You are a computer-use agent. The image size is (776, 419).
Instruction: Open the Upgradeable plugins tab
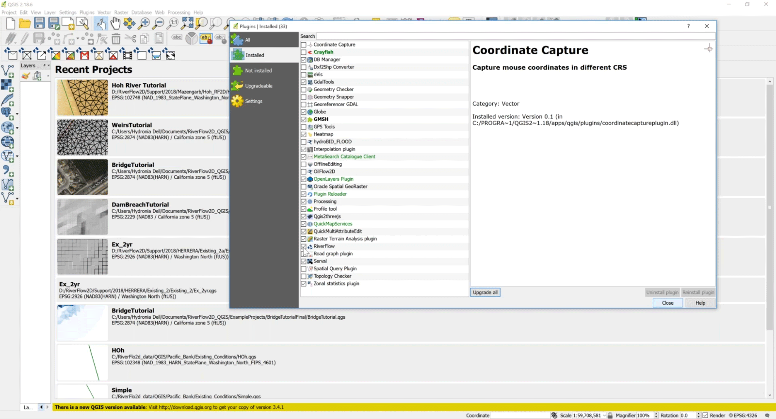click(x=264, y=86)
